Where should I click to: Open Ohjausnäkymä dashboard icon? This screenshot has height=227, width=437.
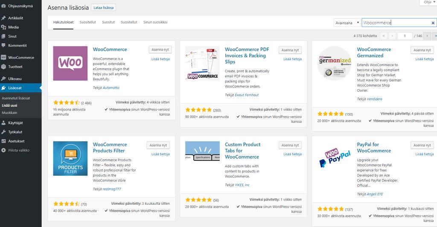pyautogui.click(x=3, y=6)
